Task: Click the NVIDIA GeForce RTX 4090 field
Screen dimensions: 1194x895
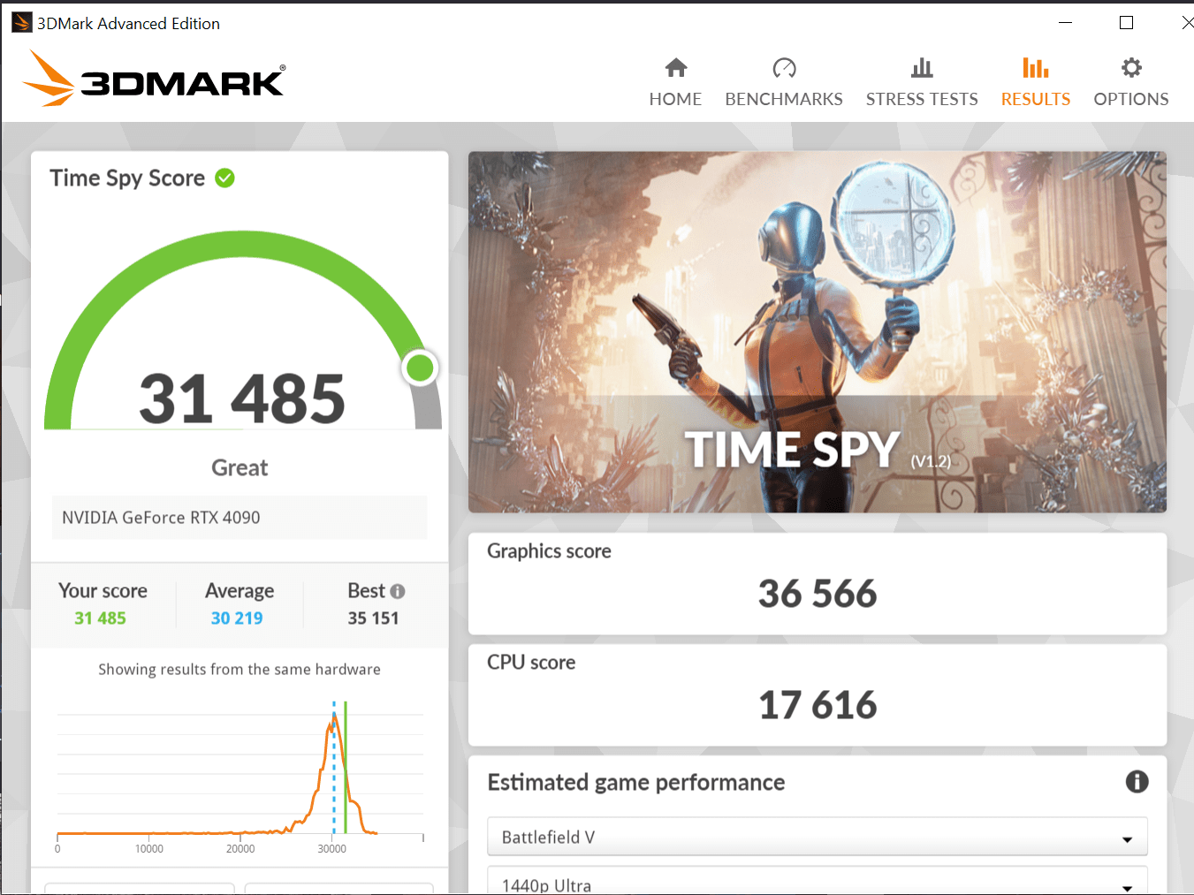Action: tap(240, 518)
